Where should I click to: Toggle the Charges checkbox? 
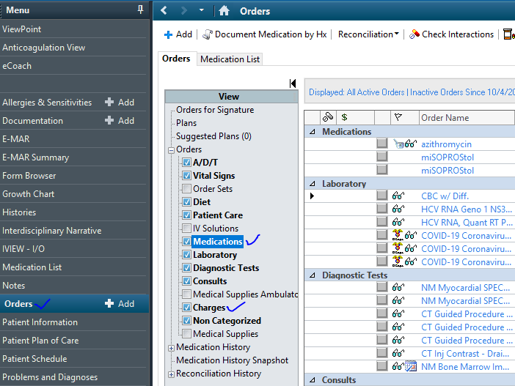(x=186, y=308)
